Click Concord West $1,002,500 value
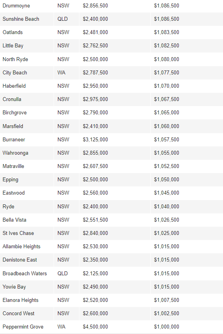 tap(167, 314)
